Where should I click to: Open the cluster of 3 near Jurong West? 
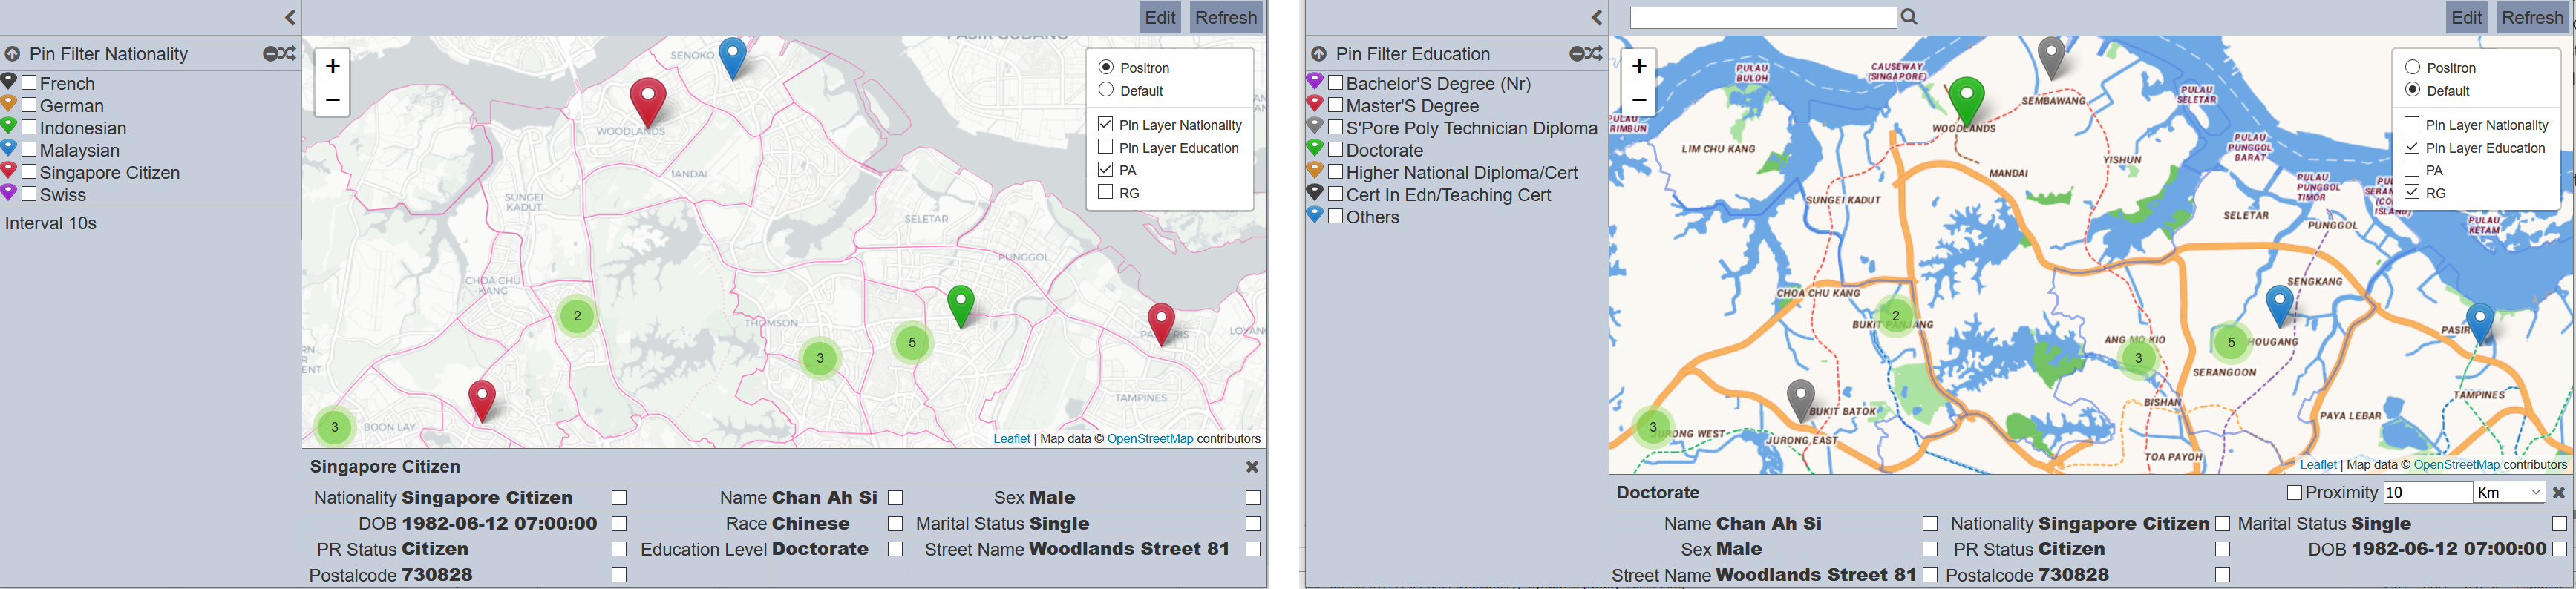(1653, 427)
